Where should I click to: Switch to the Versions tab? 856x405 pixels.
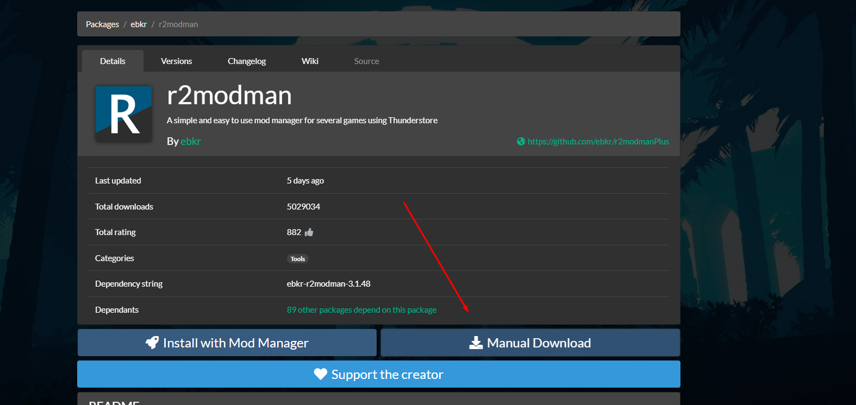[x=177, y=61]
